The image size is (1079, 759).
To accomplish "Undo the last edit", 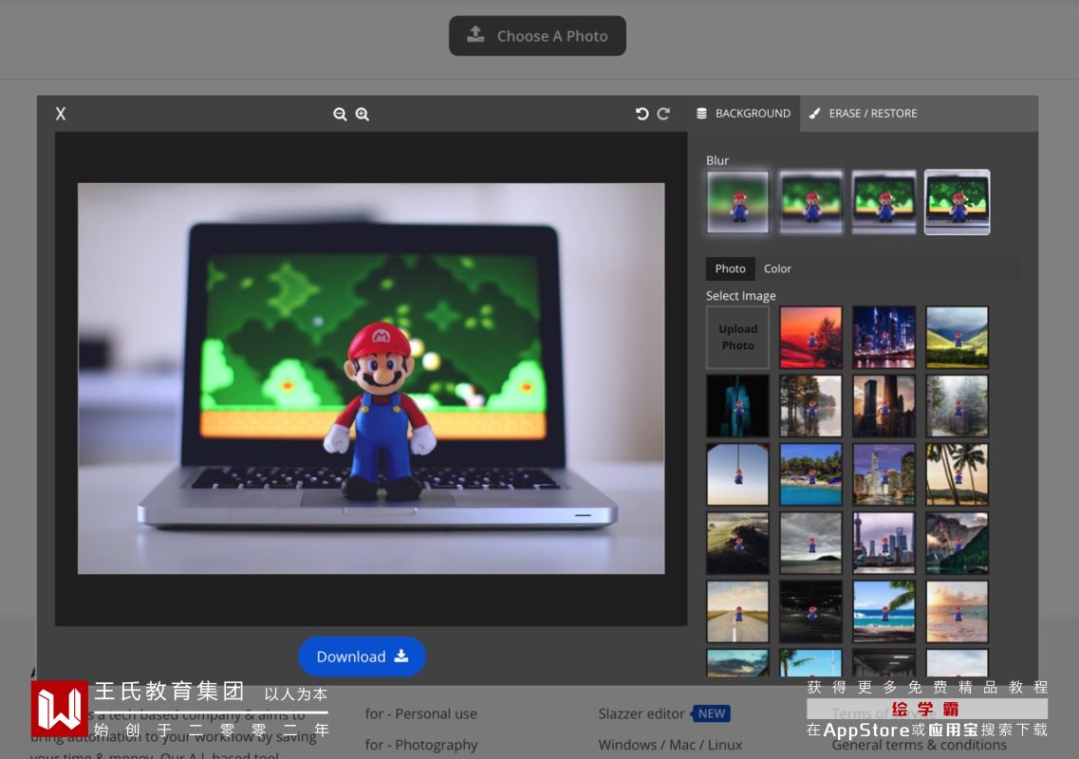I will coord(642,114).
